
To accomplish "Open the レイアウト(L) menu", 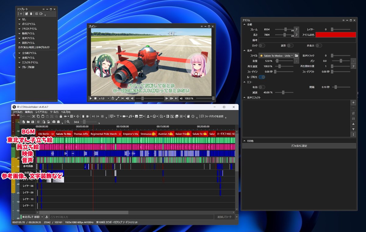I will tap(41, 112).
